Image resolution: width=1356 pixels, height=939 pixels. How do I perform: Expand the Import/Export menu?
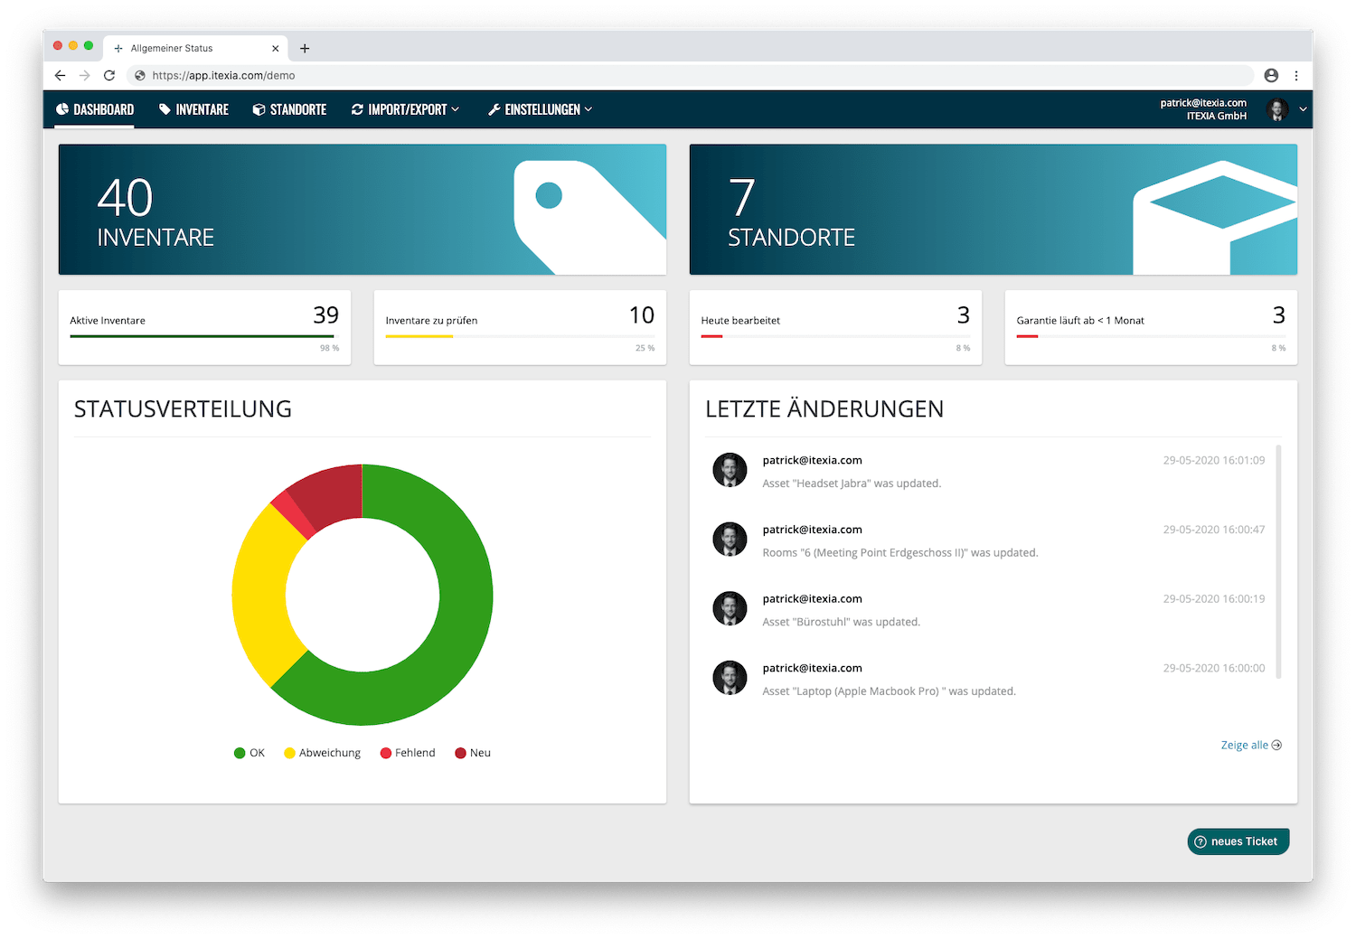pos(405,109)
